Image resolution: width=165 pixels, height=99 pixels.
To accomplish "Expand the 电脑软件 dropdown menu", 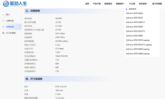I will click(x=120, y=4).
